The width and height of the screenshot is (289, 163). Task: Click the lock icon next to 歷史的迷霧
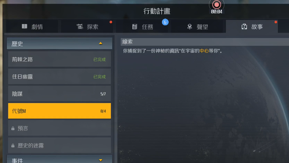tap(13, 145)
